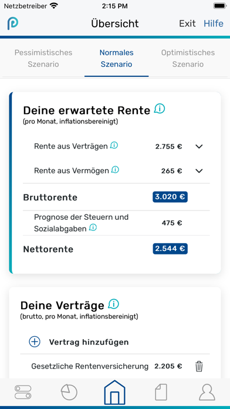Open Hilfe link

coord(214,24)
